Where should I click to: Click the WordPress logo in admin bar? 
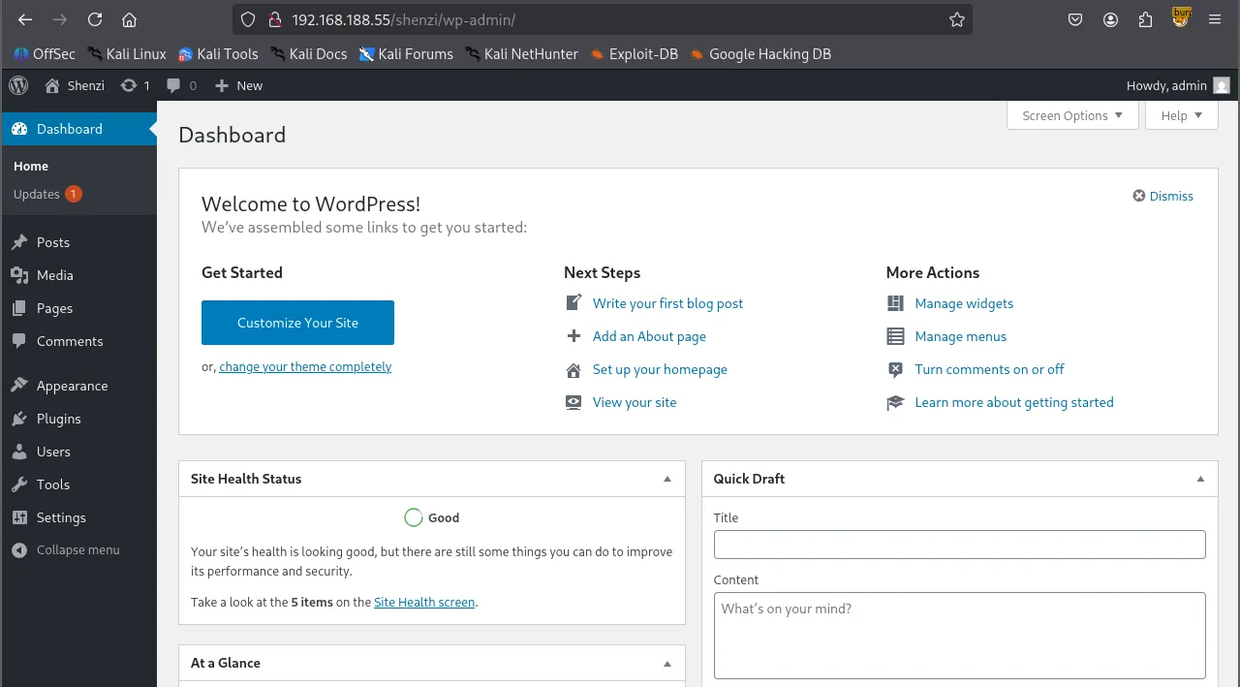click(x=18, y=85)
